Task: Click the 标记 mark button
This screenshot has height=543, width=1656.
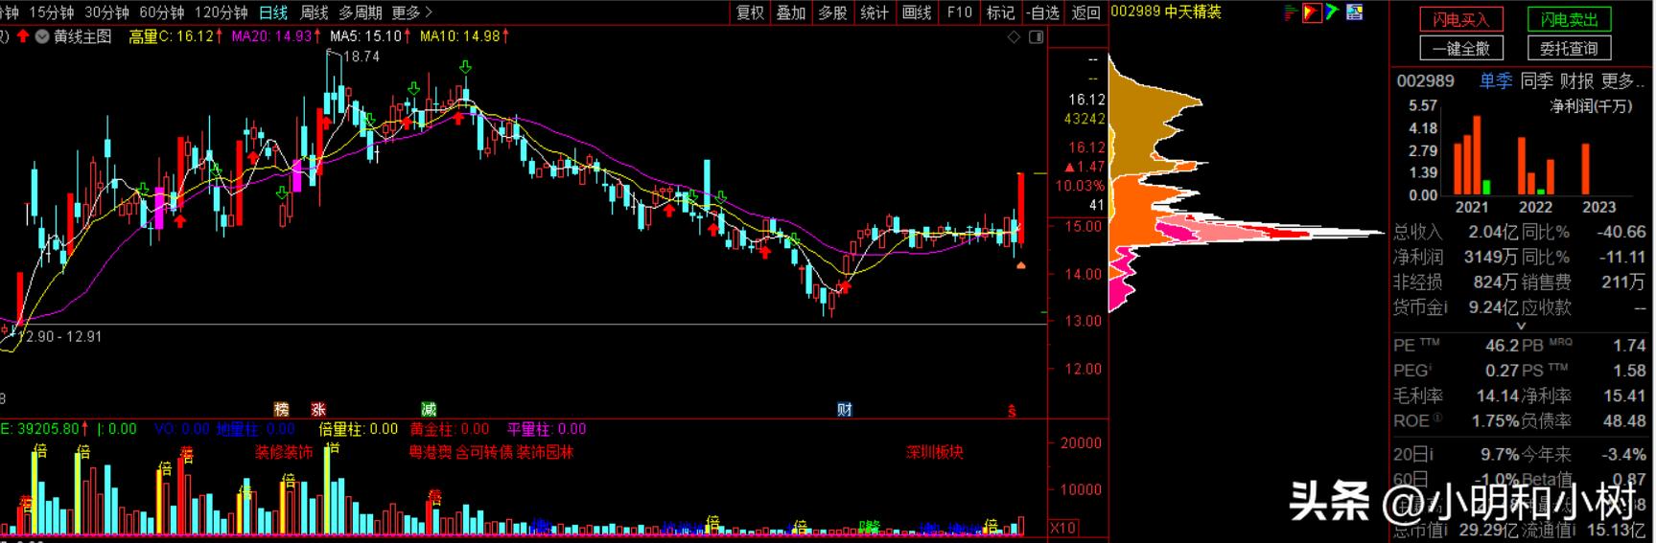Action: (x=1000, y=12)
